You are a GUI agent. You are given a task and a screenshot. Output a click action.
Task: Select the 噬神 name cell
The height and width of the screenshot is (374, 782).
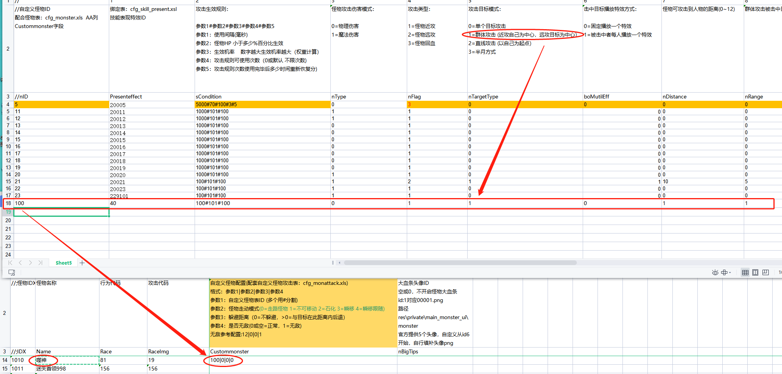tap(67, 360)
